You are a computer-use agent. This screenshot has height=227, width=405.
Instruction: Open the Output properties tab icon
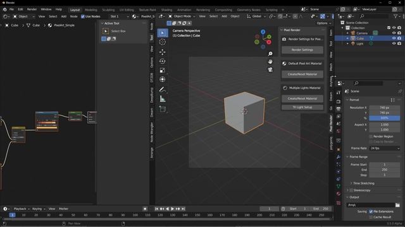(339, 109)
